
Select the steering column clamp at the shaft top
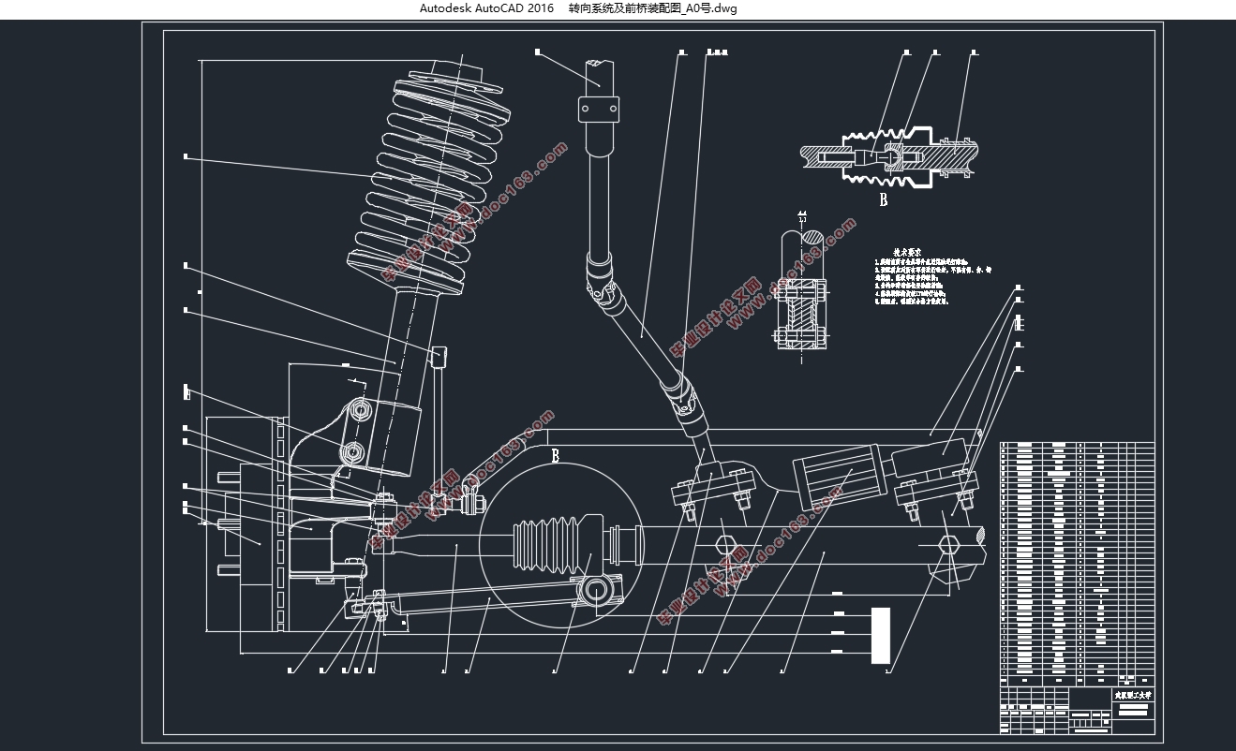tap(600, 108)
